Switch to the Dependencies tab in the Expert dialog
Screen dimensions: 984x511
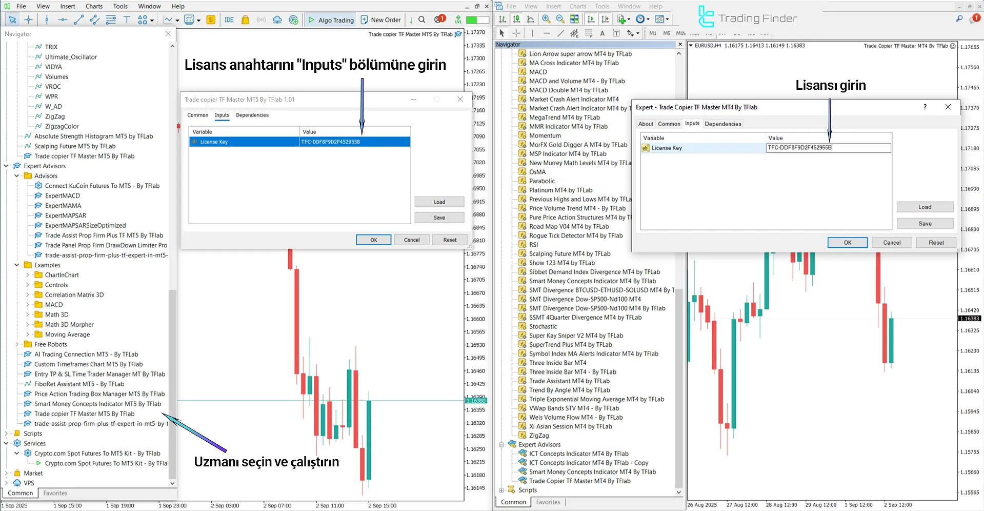click(x=722, y=124)
